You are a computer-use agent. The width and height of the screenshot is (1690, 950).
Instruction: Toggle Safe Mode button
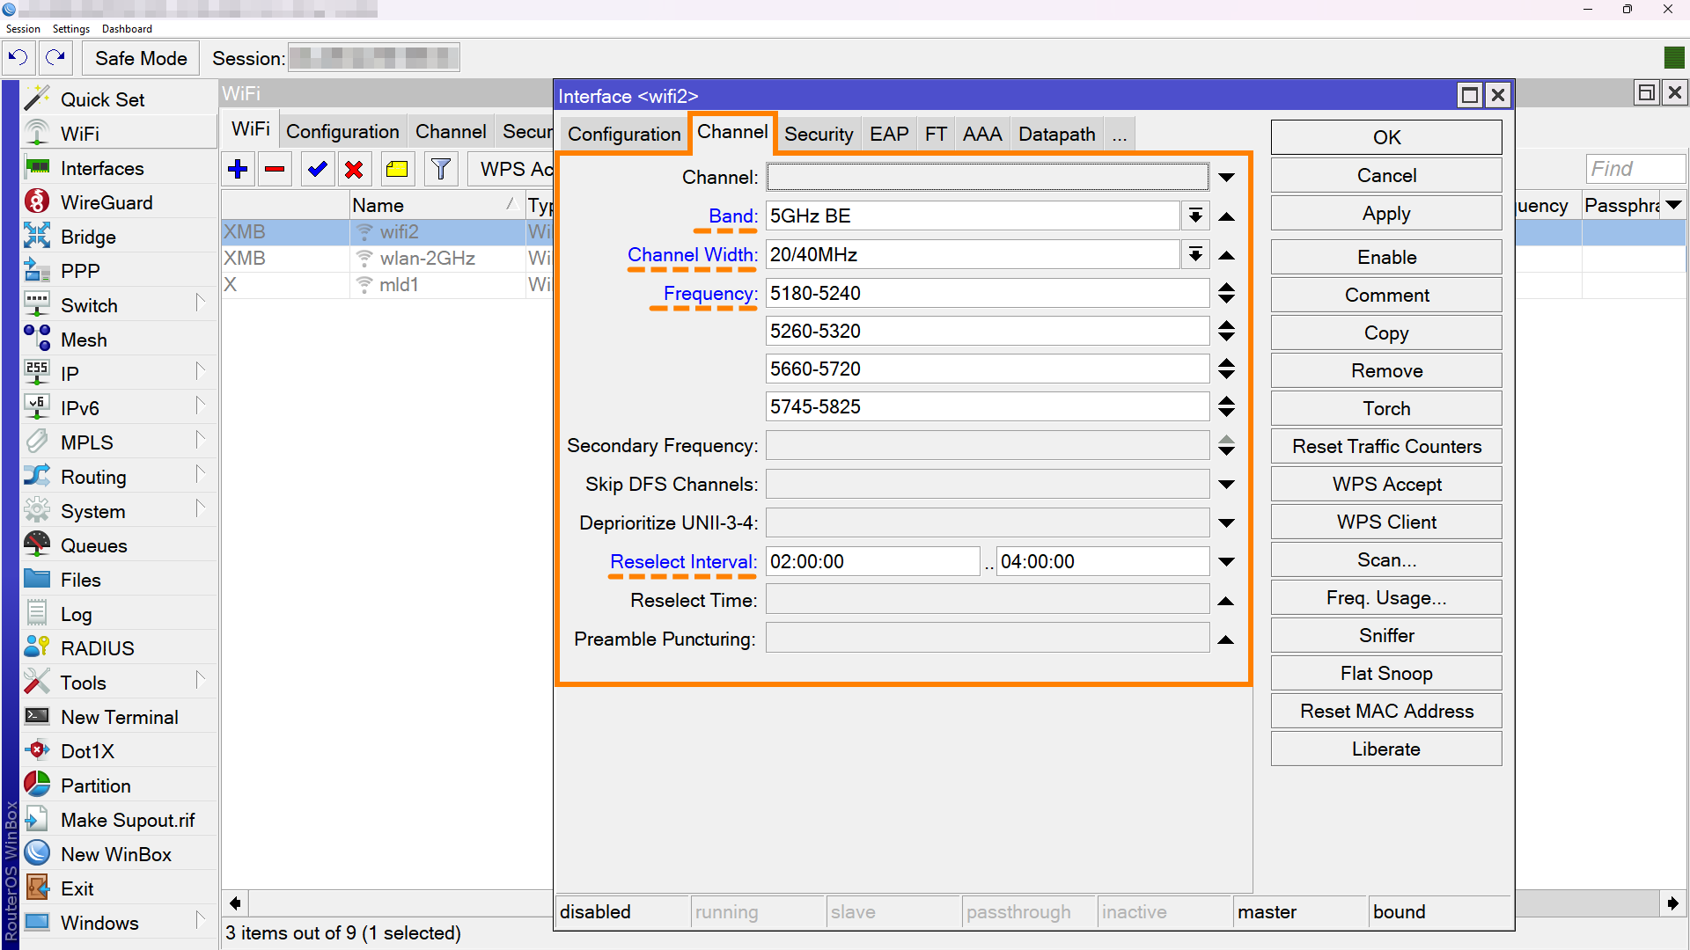click(x=141, y=58)
